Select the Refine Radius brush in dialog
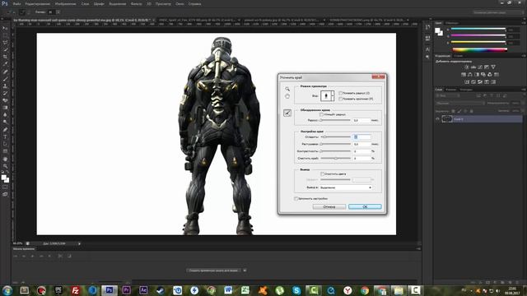Viewport: 527px width, 296px height. tap(287, 113)
